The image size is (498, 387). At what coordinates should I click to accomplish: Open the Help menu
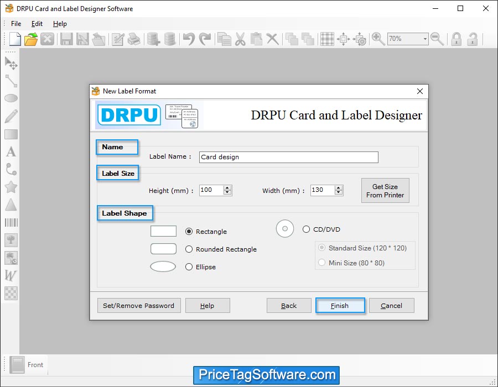60,24
